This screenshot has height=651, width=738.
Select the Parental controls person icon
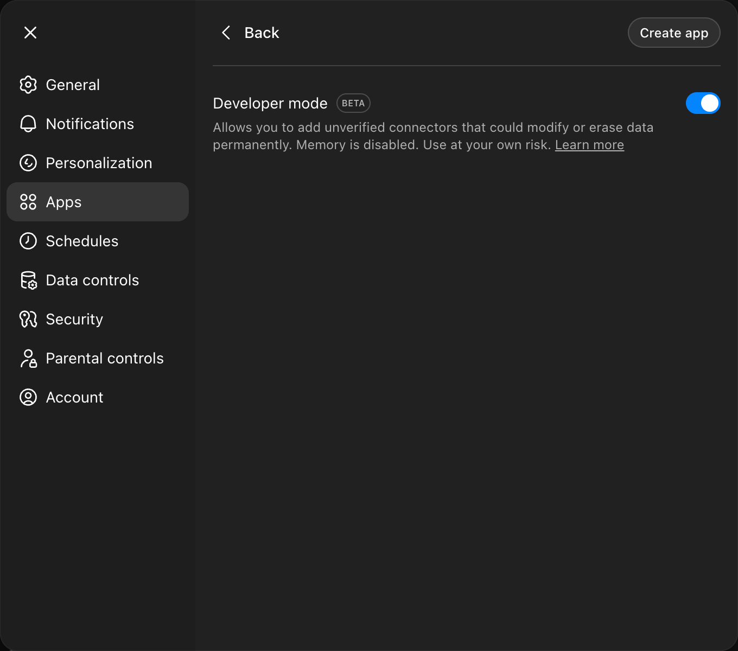[28, 358]
